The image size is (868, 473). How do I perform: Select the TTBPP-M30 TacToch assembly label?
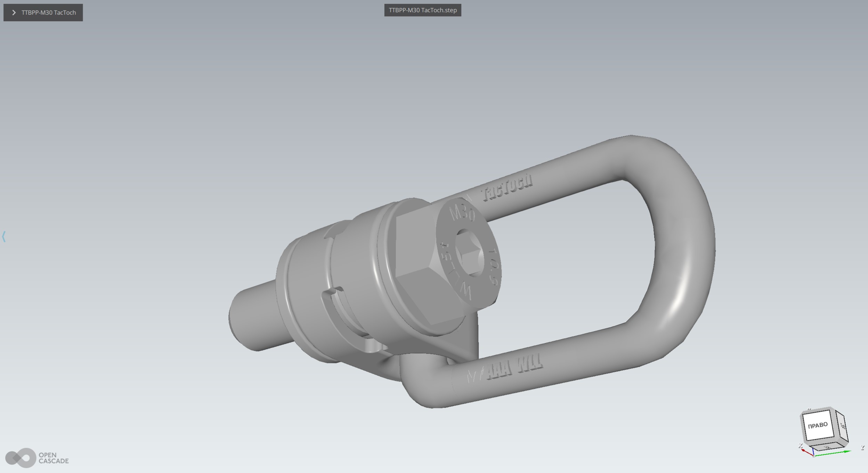[x=48, y=13]
